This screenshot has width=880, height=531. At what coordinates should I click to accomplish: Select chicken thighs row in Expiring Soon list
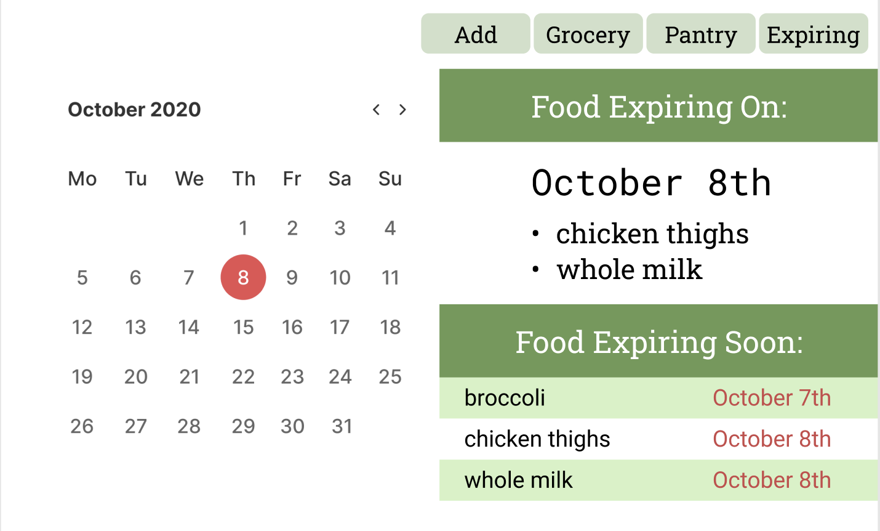click(x=658, y=439)
